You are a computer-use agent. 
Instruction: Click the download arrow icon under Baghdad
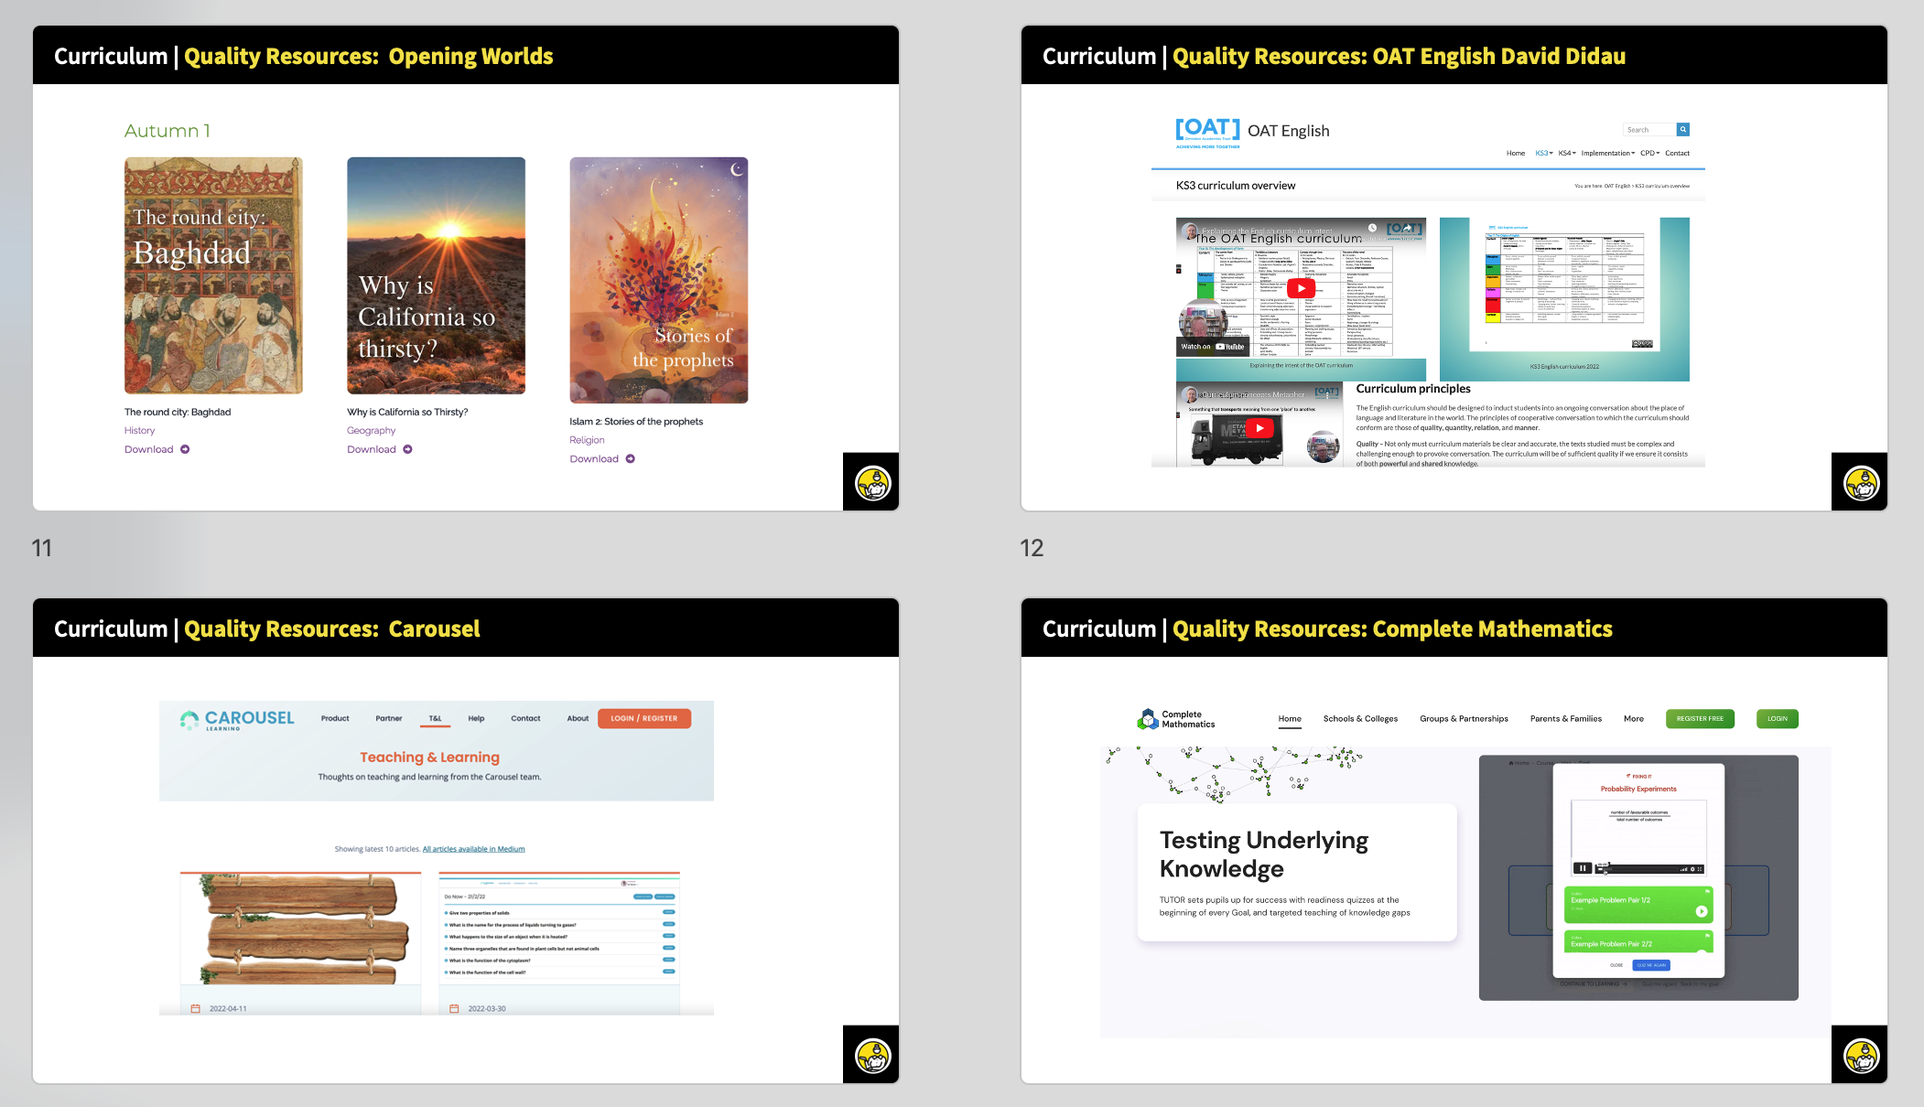185,449
